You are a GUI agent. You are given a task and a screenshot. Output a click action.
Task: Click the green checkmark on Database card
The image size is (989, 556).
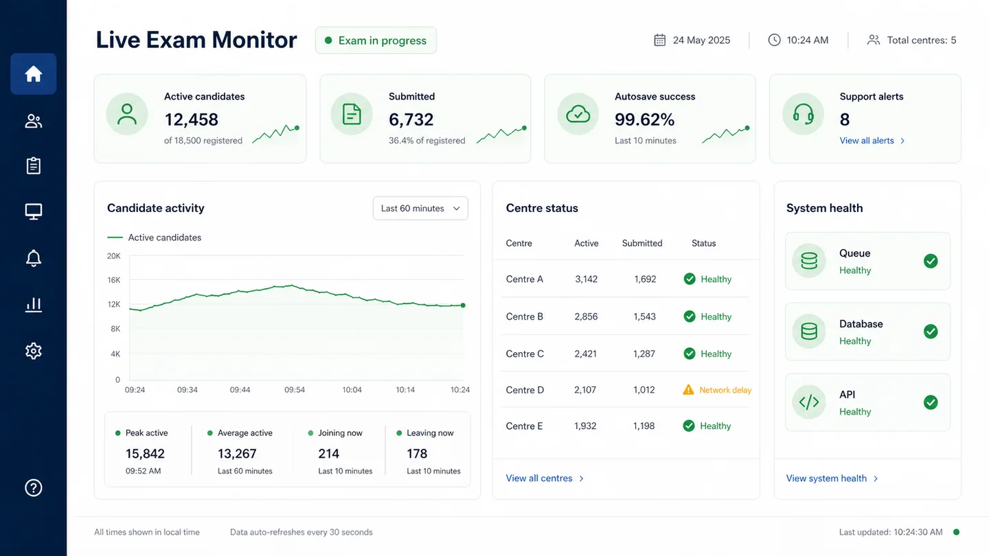click(x=931, y=332)
